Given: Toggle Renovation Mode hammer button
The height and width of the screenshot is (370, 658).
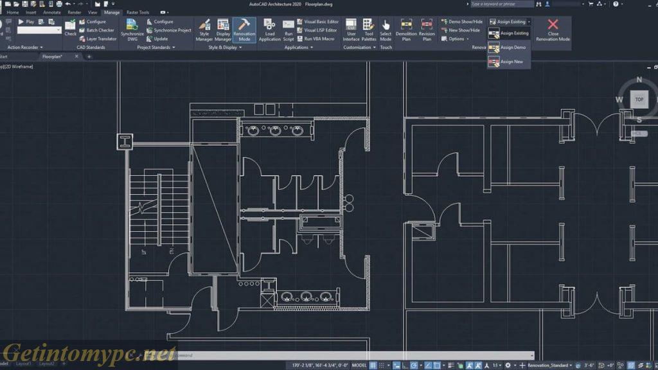Looking at the screenshot, I should coord(244,30).
